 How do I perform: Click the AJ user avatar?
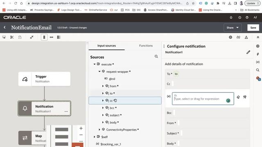point(255,17)
